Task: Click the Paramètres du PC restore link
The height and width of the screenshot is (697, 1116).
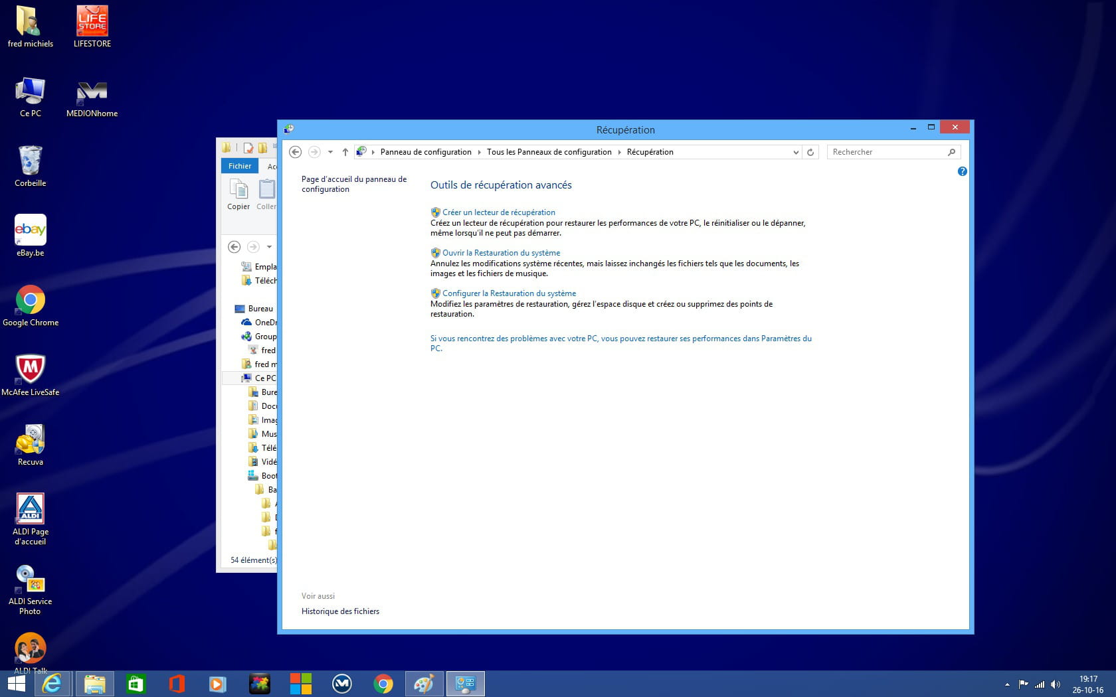Action: [621, 343]
